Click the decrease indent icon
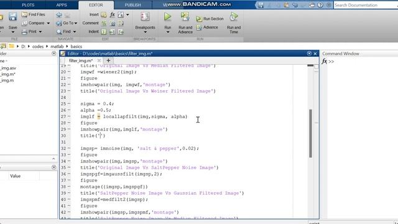398x224 pixels. (x=121, y=32)
